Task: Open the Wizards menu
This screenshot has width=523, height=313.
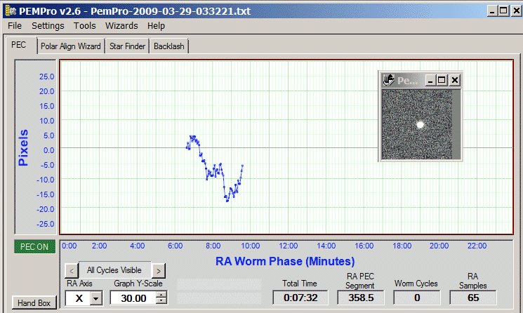Action: pos(121,26)
